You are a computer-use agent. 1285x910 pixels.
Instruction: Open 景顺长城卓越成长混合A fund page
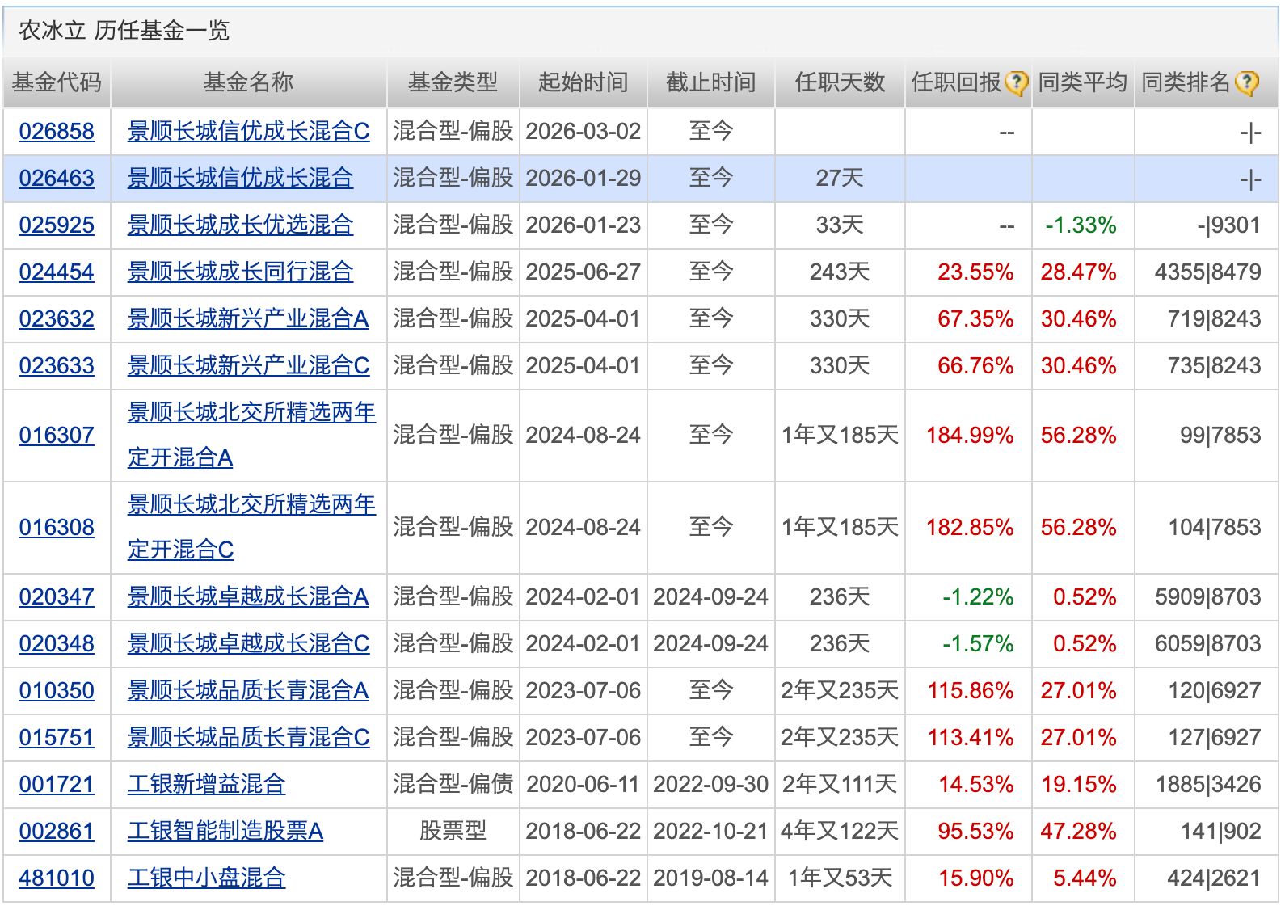point(247,596)
